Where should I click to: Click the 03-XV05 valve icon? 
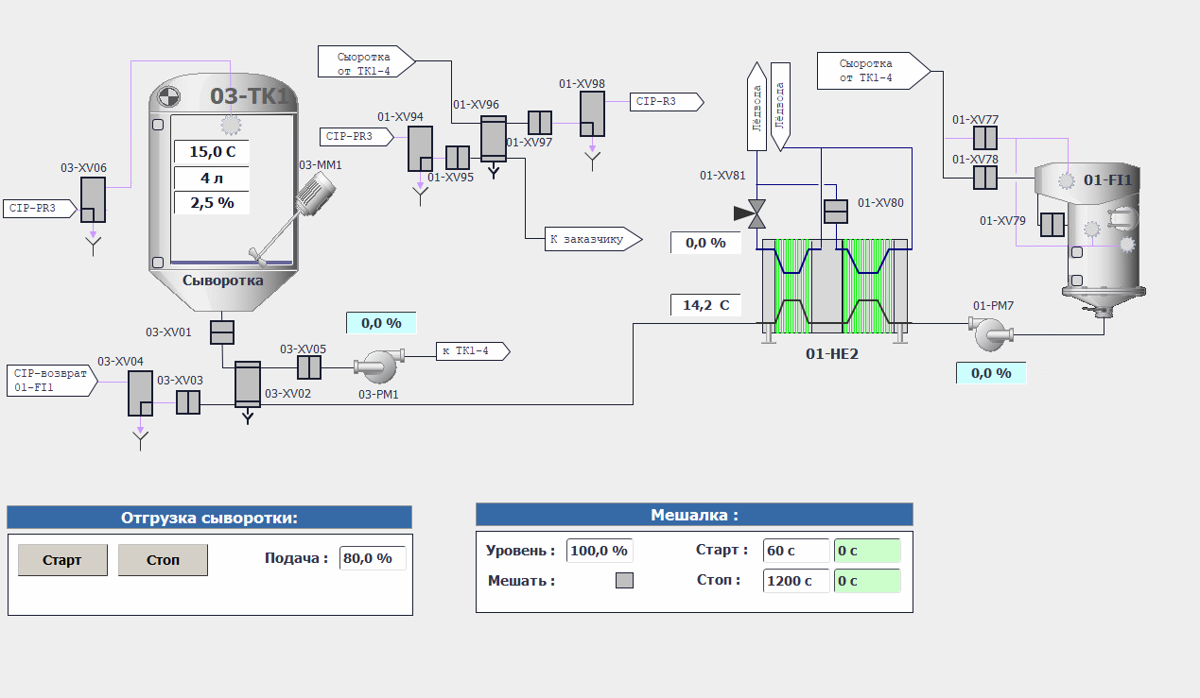pos(309,366)
